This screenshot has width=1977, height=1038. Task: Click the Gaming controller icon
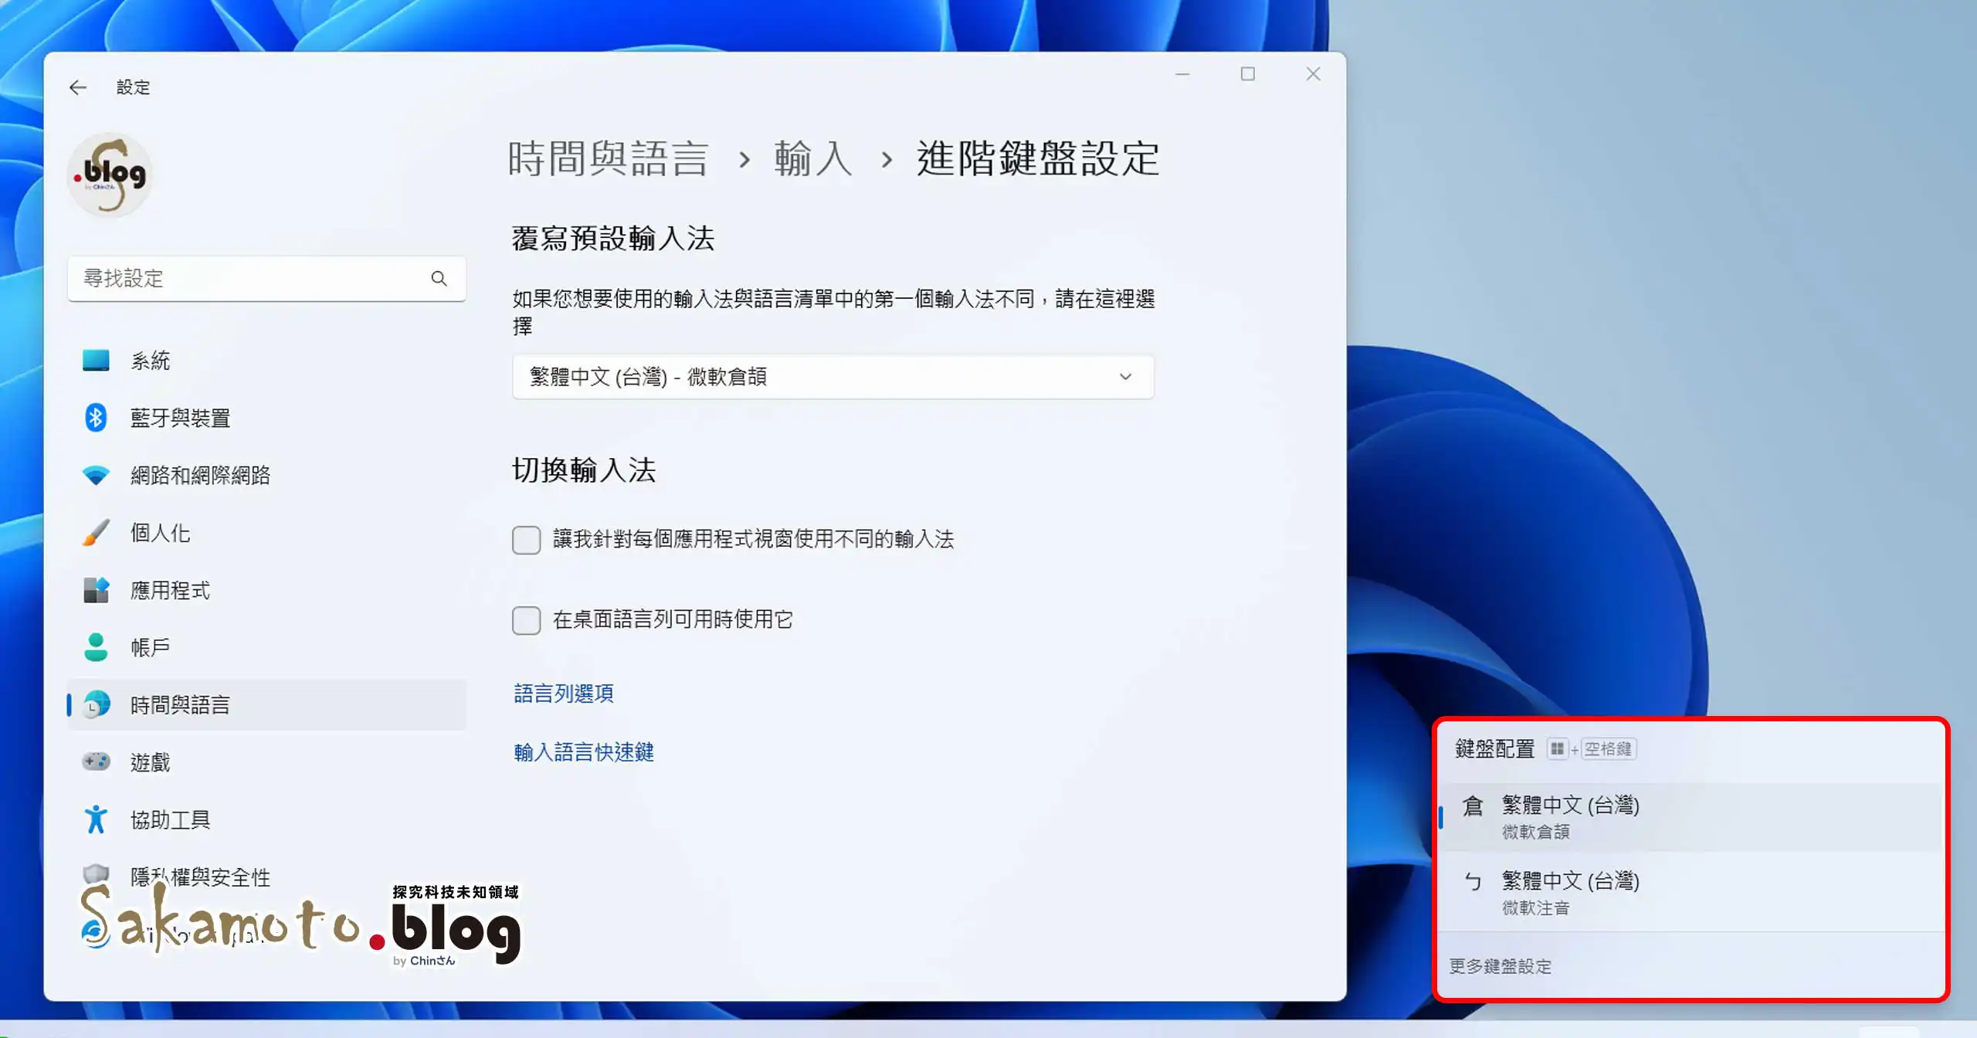pyautogui.click(x=96, y=762)
